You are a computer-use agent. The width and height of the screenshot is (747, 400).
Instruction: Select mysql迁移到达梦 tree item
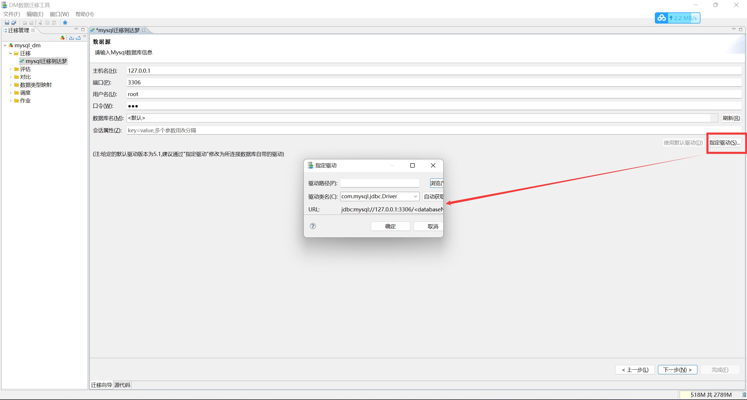(x=46, y=61)
